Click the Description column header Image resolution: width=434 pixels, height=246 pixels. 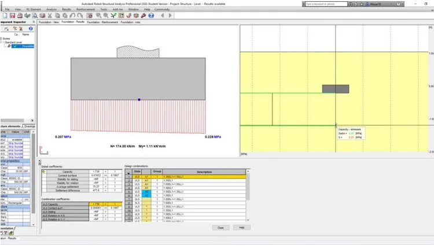(204, 172)
